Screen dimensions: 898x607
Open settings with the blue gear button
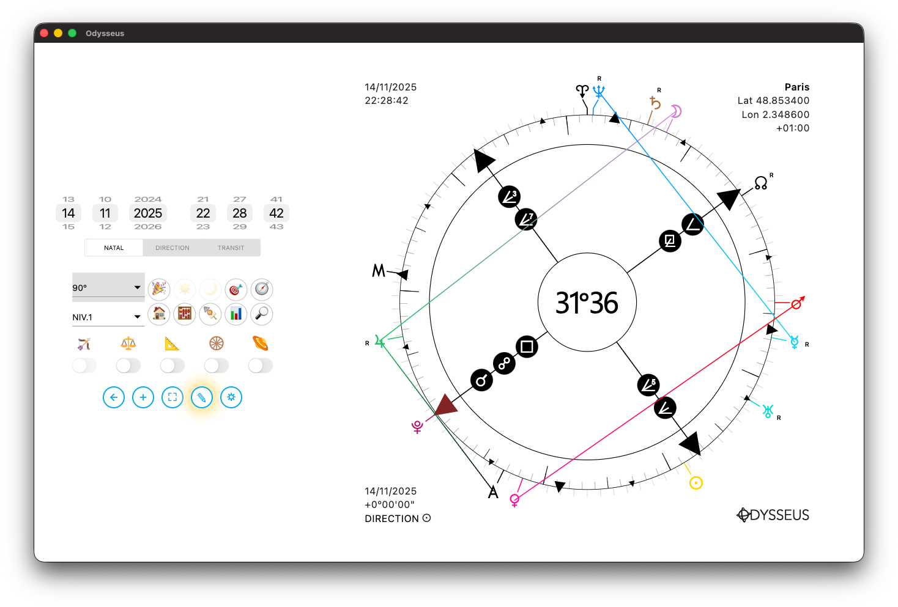(231, 397)
